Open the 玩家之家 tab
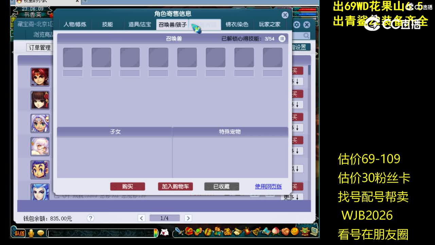 click(269, 24)
